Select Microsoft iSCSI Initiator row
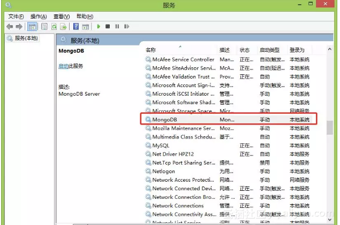340x225 pixels. point(229,94)
